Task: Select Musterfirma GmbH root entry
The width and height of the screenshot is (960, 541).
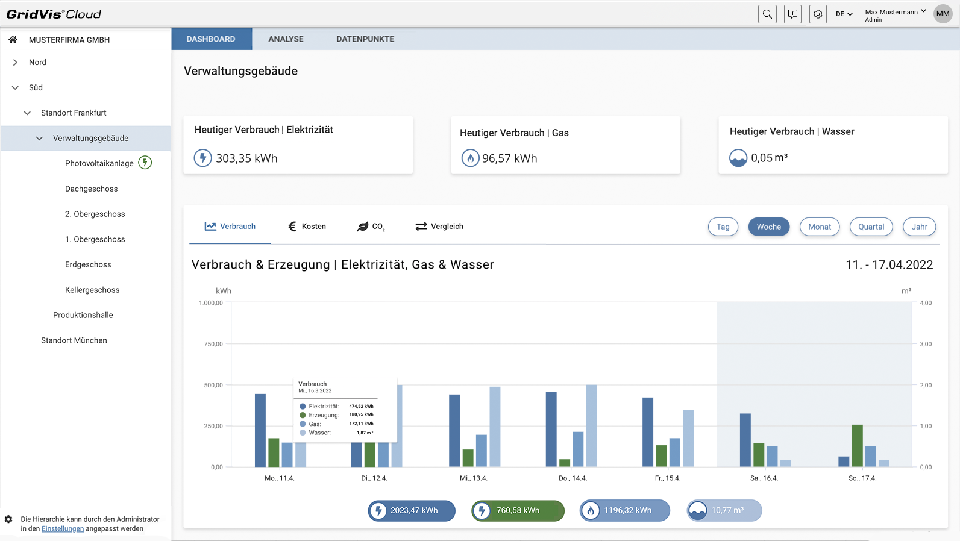Action: tap(69, 40)
